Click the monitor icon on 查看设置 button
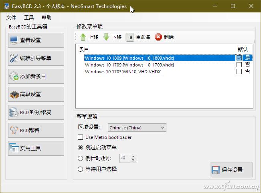Viewport: 261px width, 193px height. tap(14, 40)
